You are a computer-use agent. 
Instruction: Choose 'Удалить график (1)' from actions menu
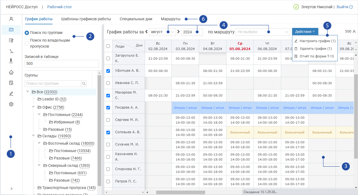point(315,49)
